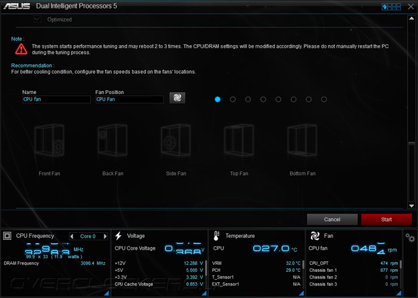Click the view mode icon at top right
418x298 pixels.
(391, 7)
